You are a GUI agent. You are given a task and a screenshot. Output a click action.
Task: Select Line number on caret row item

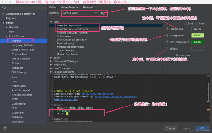pyautogui.click(x=72, y=40)
